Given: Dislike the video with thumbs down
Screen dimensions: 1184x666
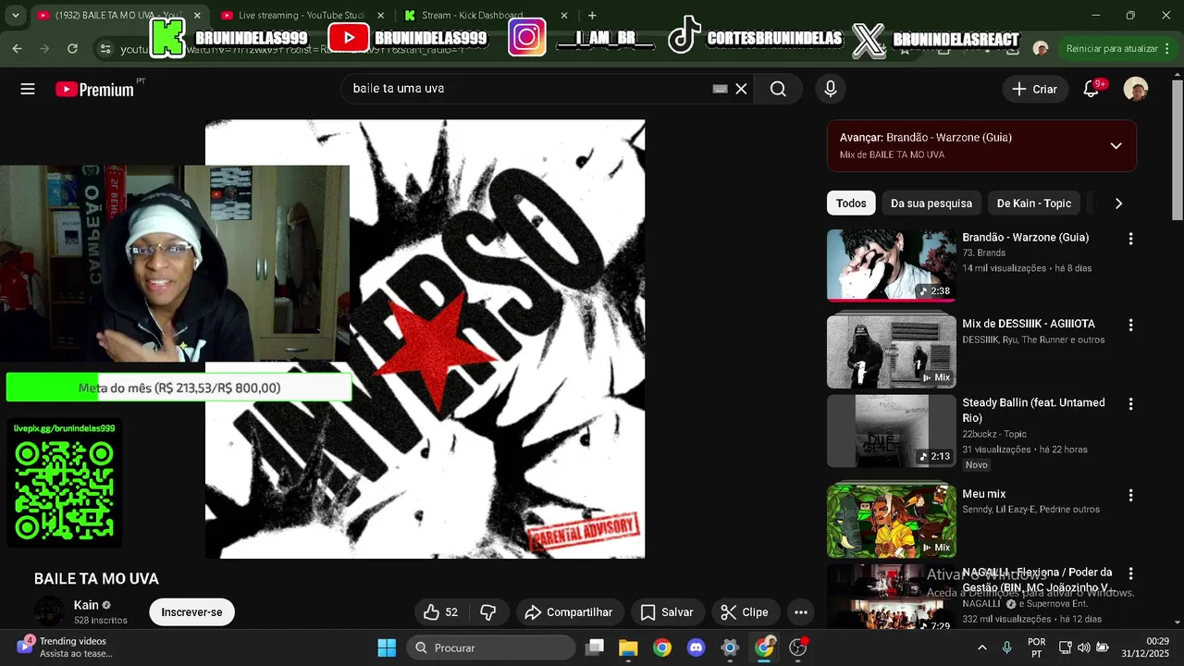Looking at the screenshot, I should pyautogui.click(x=488, y=612).
